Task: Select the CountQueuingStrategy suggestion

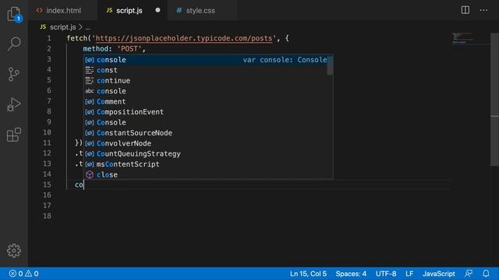Action: 206,154
